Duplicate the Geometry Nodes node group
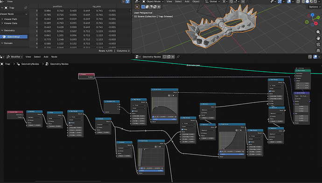This screenshot has width=322, height=183. (x=169, y=57)
